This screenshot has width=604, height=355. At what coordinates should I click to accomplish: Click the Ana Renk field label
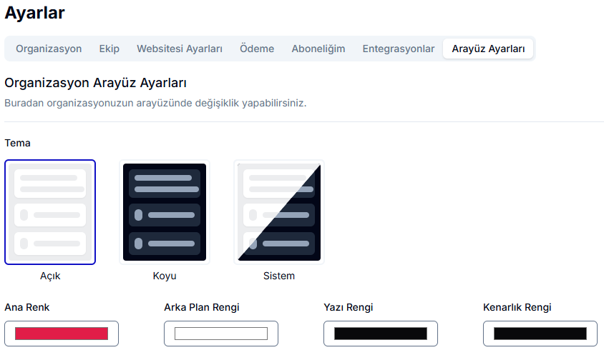27,307
